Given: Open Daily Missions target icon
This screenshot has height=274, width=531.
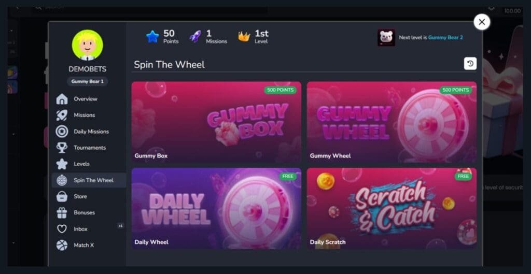Looking at the screenshot, I should [x=62, y=131].
